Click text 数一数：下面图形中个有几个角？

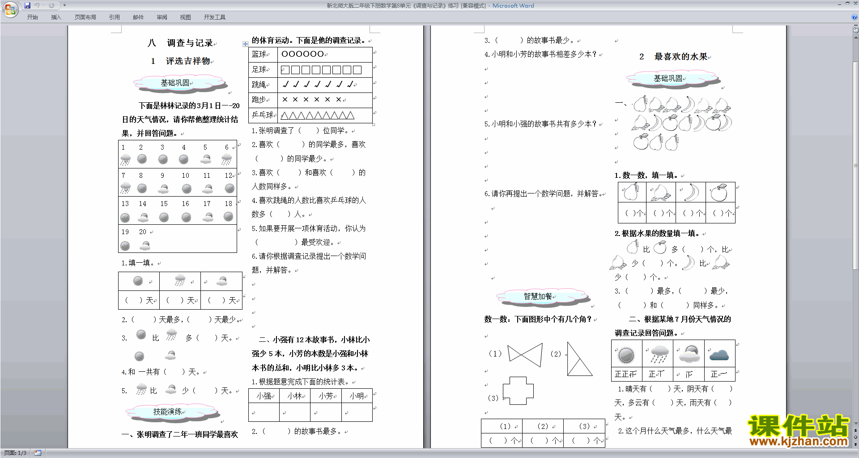(538, 319)
